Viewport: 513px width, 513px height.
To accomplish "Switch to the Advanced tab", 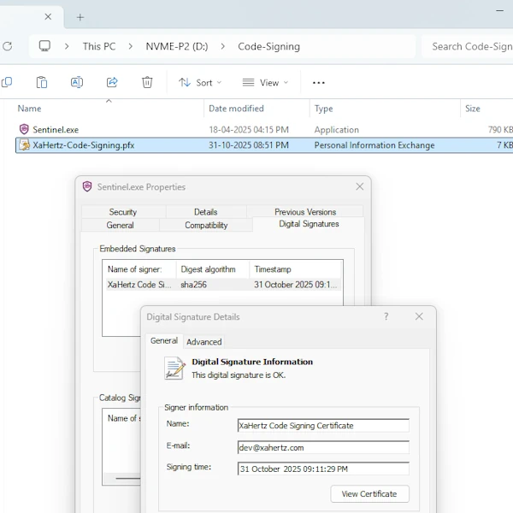I will click(x=203, y=341).
